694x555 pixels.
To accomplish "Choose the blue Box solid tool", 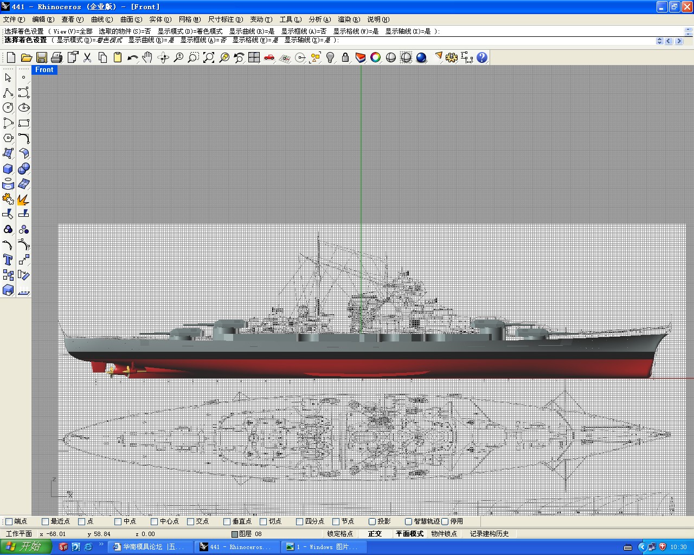I will pyautogui.click(x=8, y=169).
